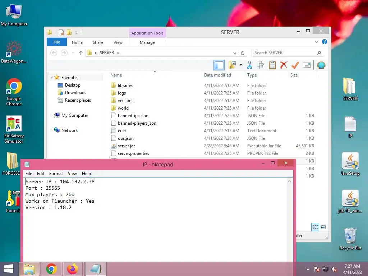Viewport: 368px width, 276px height.
Task: Open the View ribbon tab in Explorer
Action: (118, 42)
